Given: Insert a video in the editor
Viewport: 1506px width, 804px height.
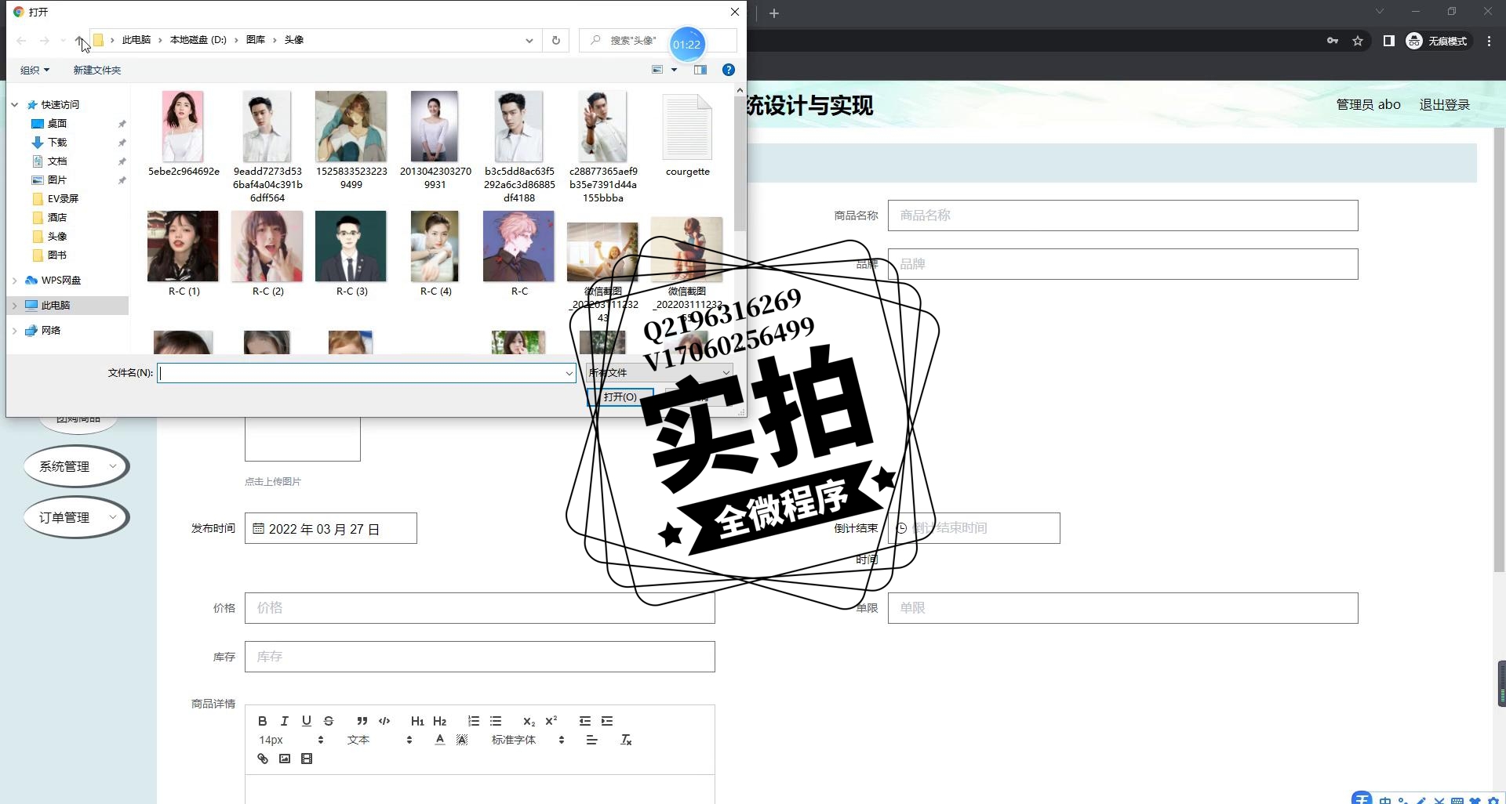Looking at the screenshot, I should point(307,759).
